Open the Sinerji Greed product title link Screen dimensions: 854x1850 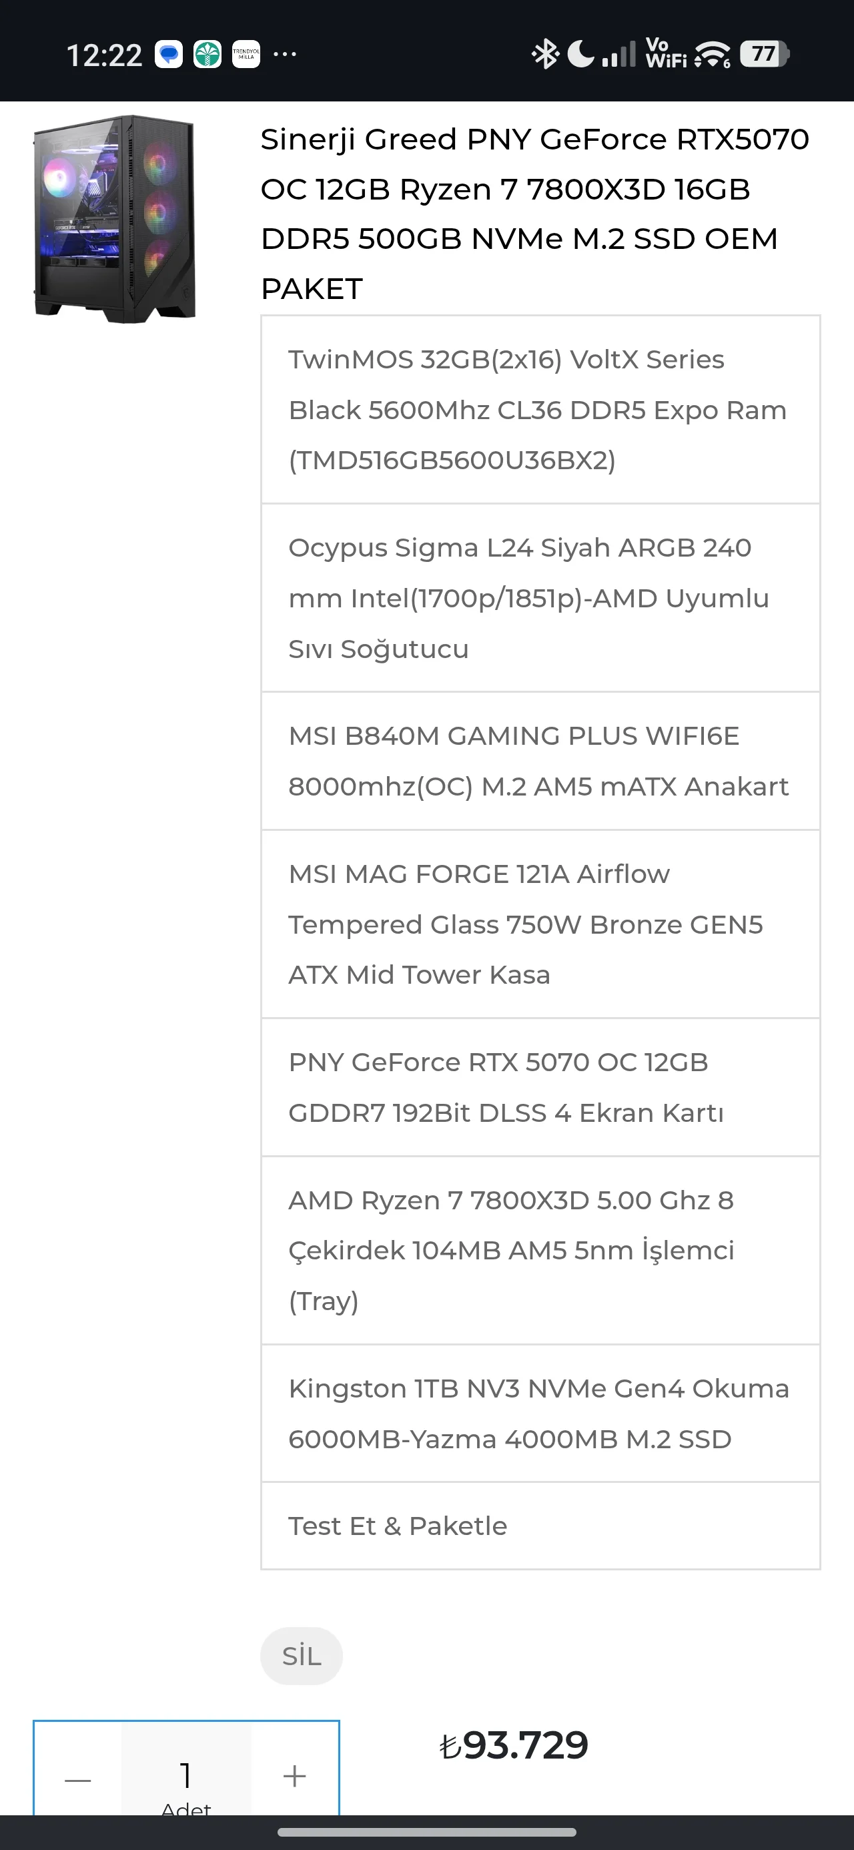(535, 214)
